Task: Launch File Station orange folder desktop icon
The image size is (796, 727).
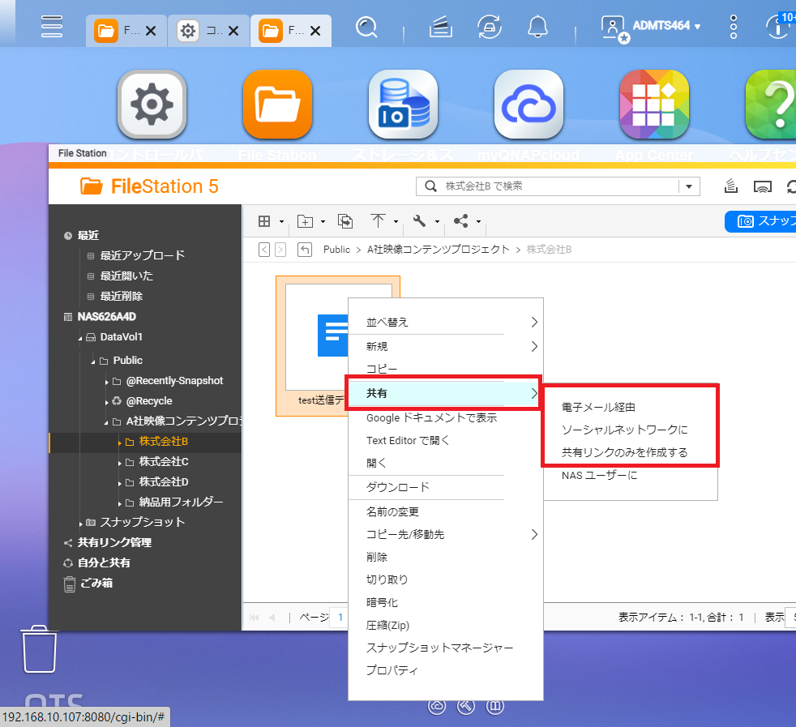Action: point(277,105)
